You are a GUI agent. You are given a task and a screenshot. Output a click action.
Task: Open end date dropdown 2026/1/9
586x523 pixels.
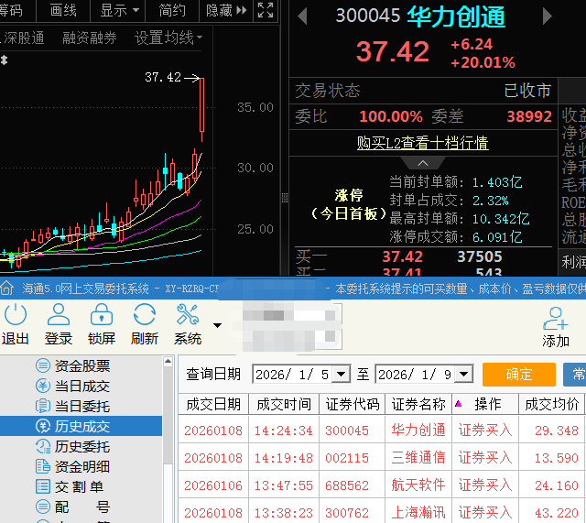pyautogui.click(x=464, y=374)
